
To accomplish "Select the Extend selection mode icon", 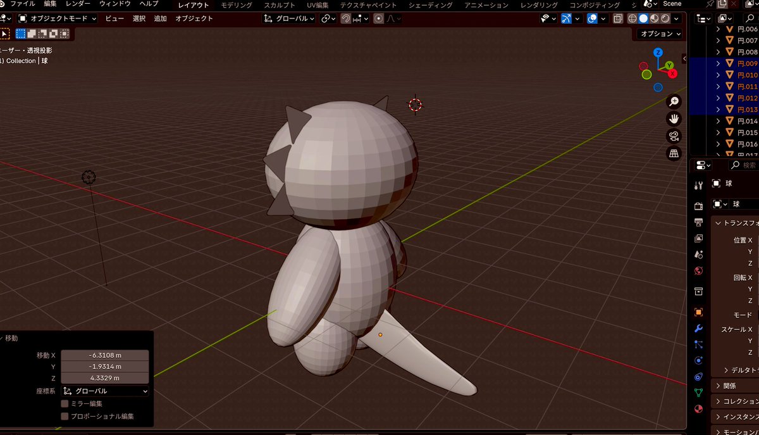I will click(x=32, y=34).
